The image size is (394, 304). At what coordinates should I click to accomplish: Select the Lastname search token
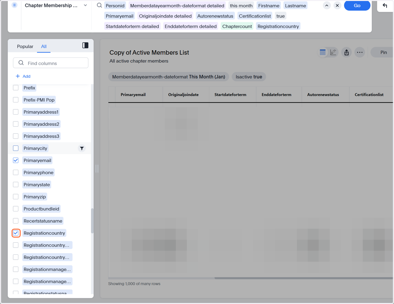(295, 6)
